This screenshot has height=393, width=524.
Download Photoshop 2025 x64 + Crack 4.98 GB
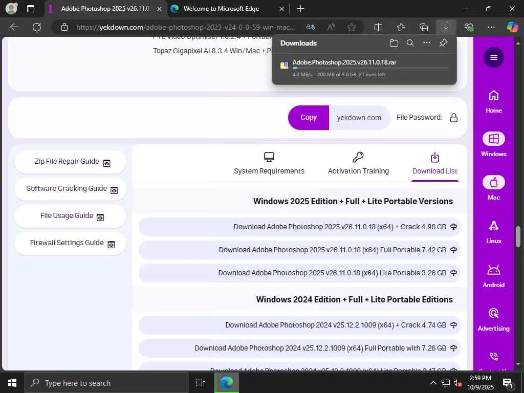(300, 227)
